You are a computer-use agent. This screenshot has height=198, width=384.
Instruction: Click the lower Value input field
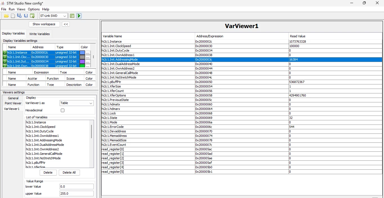[x=77, y=187]
